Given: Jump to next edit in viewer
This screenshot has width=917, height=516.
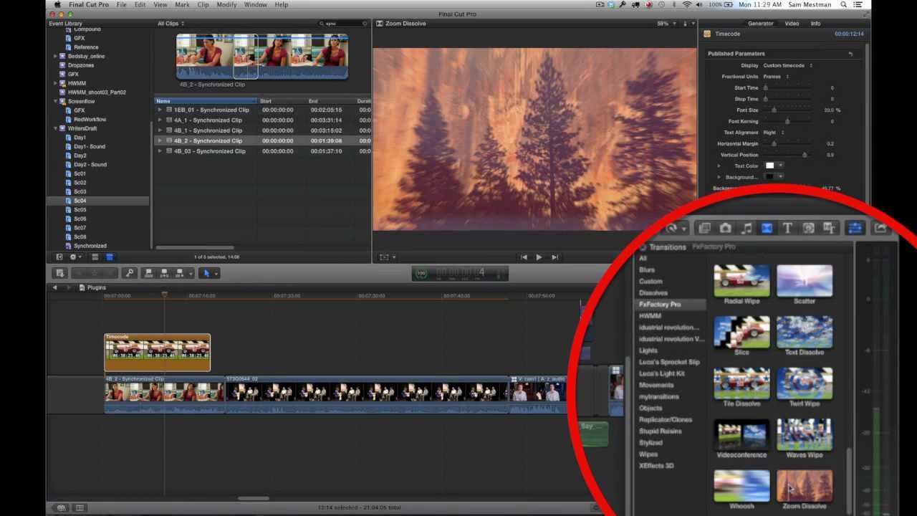Looking at the screenshot, I should [x=554, y=257].
